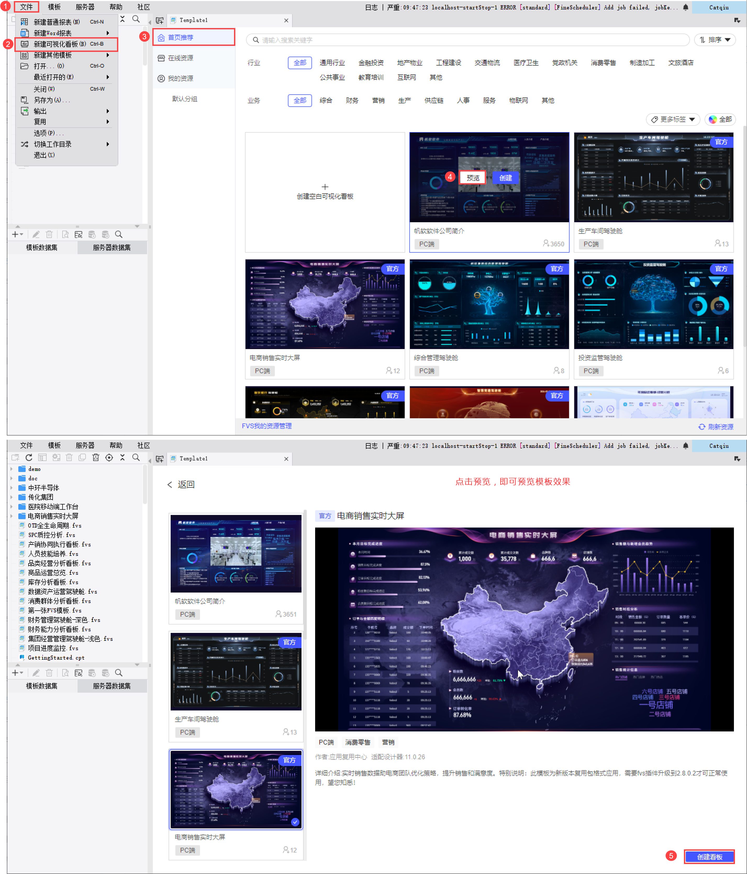The image size is (747, 874).
Task: Open the 排序 sort dropdown
Action: click(715, 40)
